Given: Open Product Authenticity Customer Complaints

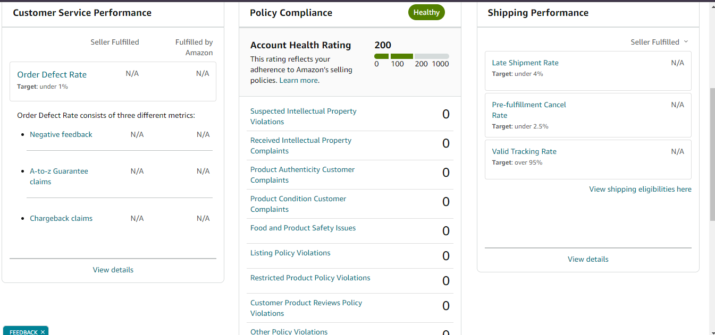Looking at the screenshot, I should [302, 175].
